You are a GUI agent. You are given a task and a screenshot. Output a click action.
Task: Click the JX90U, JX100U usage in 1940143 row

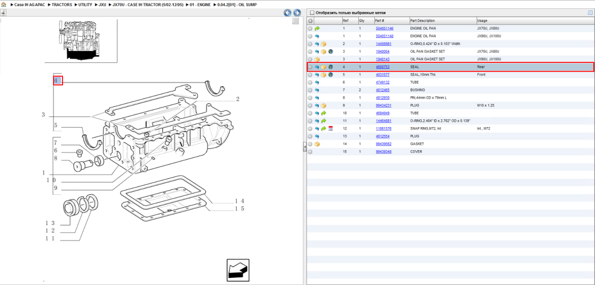click(489, 59)
